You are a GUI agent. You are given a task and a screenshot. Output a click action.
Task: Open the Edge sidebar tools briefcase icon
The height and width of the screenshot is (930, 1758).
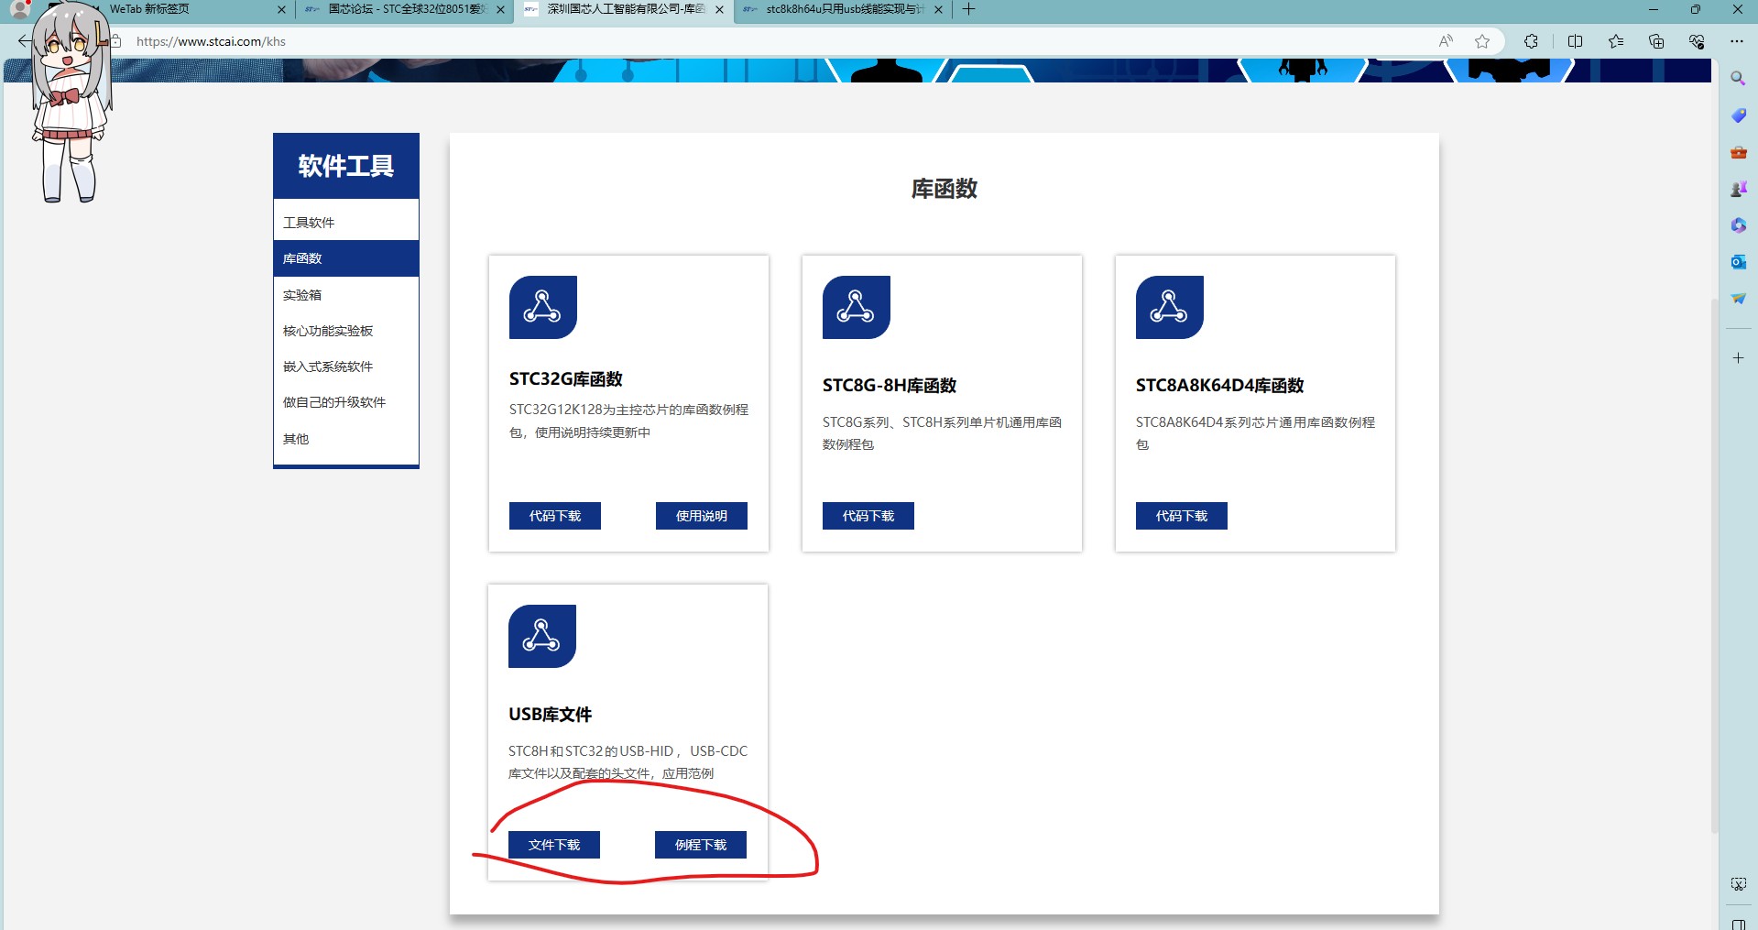coord(1738,152)
